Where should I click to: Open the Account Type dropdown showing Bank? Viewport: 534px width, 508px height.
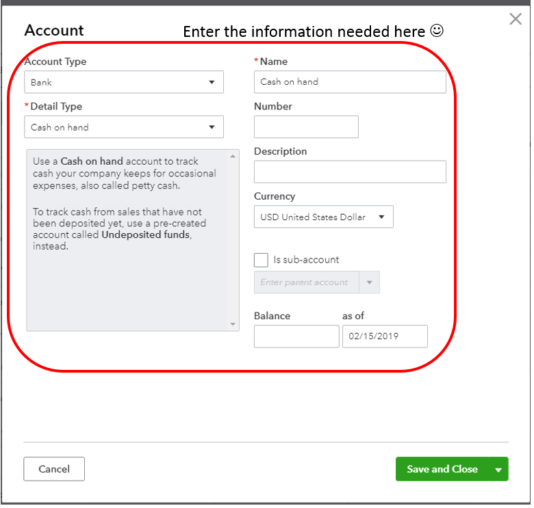click(x=124, y=83)
